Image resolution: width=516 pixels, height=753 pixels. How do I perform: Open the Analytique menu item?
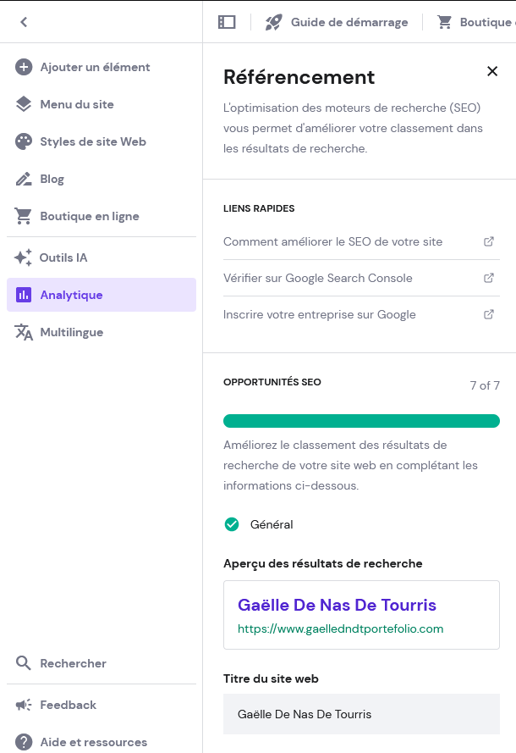(102, 295)
